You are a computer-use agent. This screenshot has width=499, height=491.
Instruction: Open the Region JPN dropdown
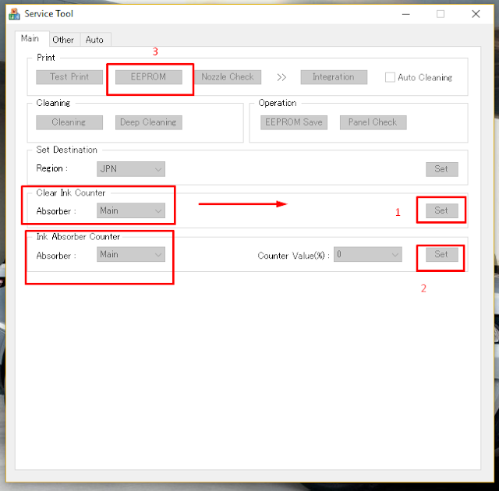pos(131,169)
